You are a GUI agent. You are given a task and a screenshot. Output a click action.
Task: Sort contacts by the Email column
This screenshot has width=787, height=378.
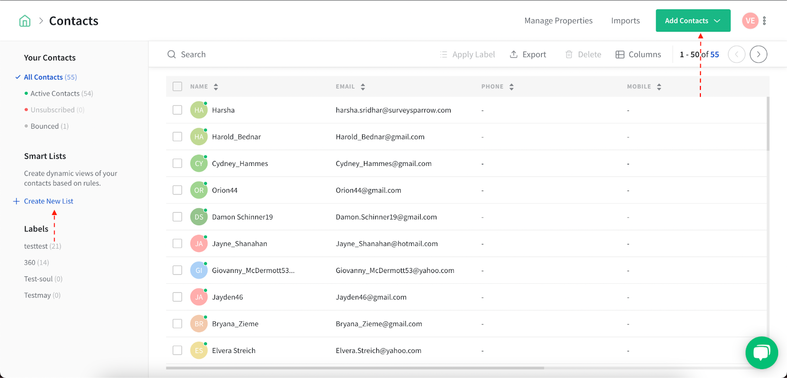point(363,87)
